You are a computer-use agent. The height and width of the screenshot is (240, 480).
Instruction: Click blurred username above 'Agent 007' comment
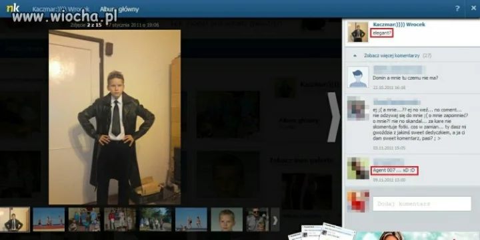[389, 162]
